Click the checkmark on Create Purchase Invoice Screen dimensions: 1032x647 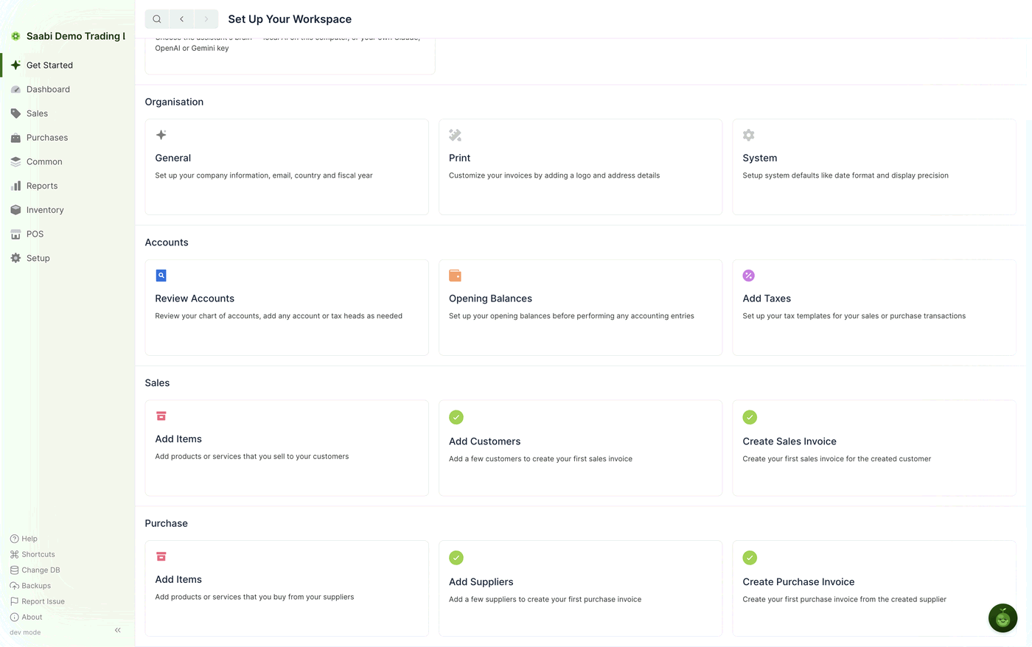(750, 558)
